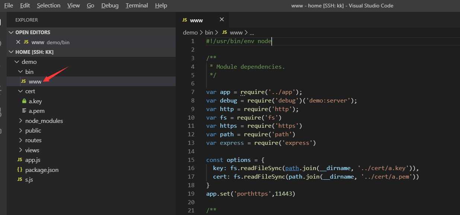Click the '#!/usr/bin/env node' shebang text
460x215 pixels.
tap(239, 41)
